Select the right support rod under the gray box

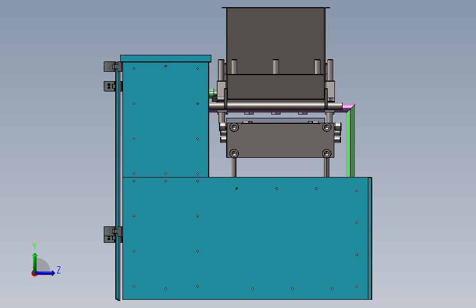327,167
